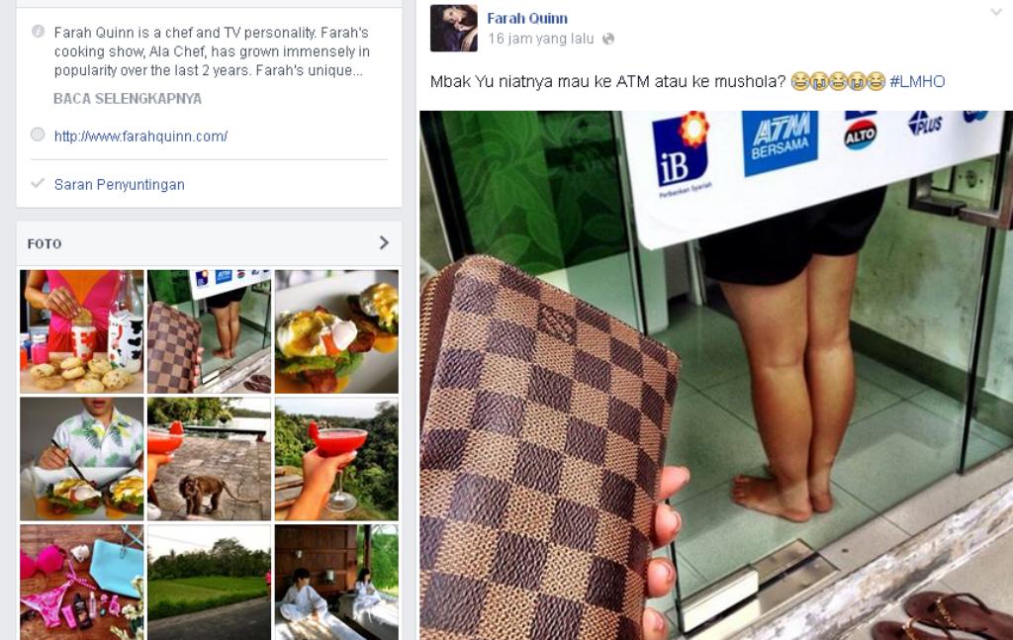Viewport: 1013px width, 640px height.
Task: Open the large ATM post photo
Action: pos(716,375)
